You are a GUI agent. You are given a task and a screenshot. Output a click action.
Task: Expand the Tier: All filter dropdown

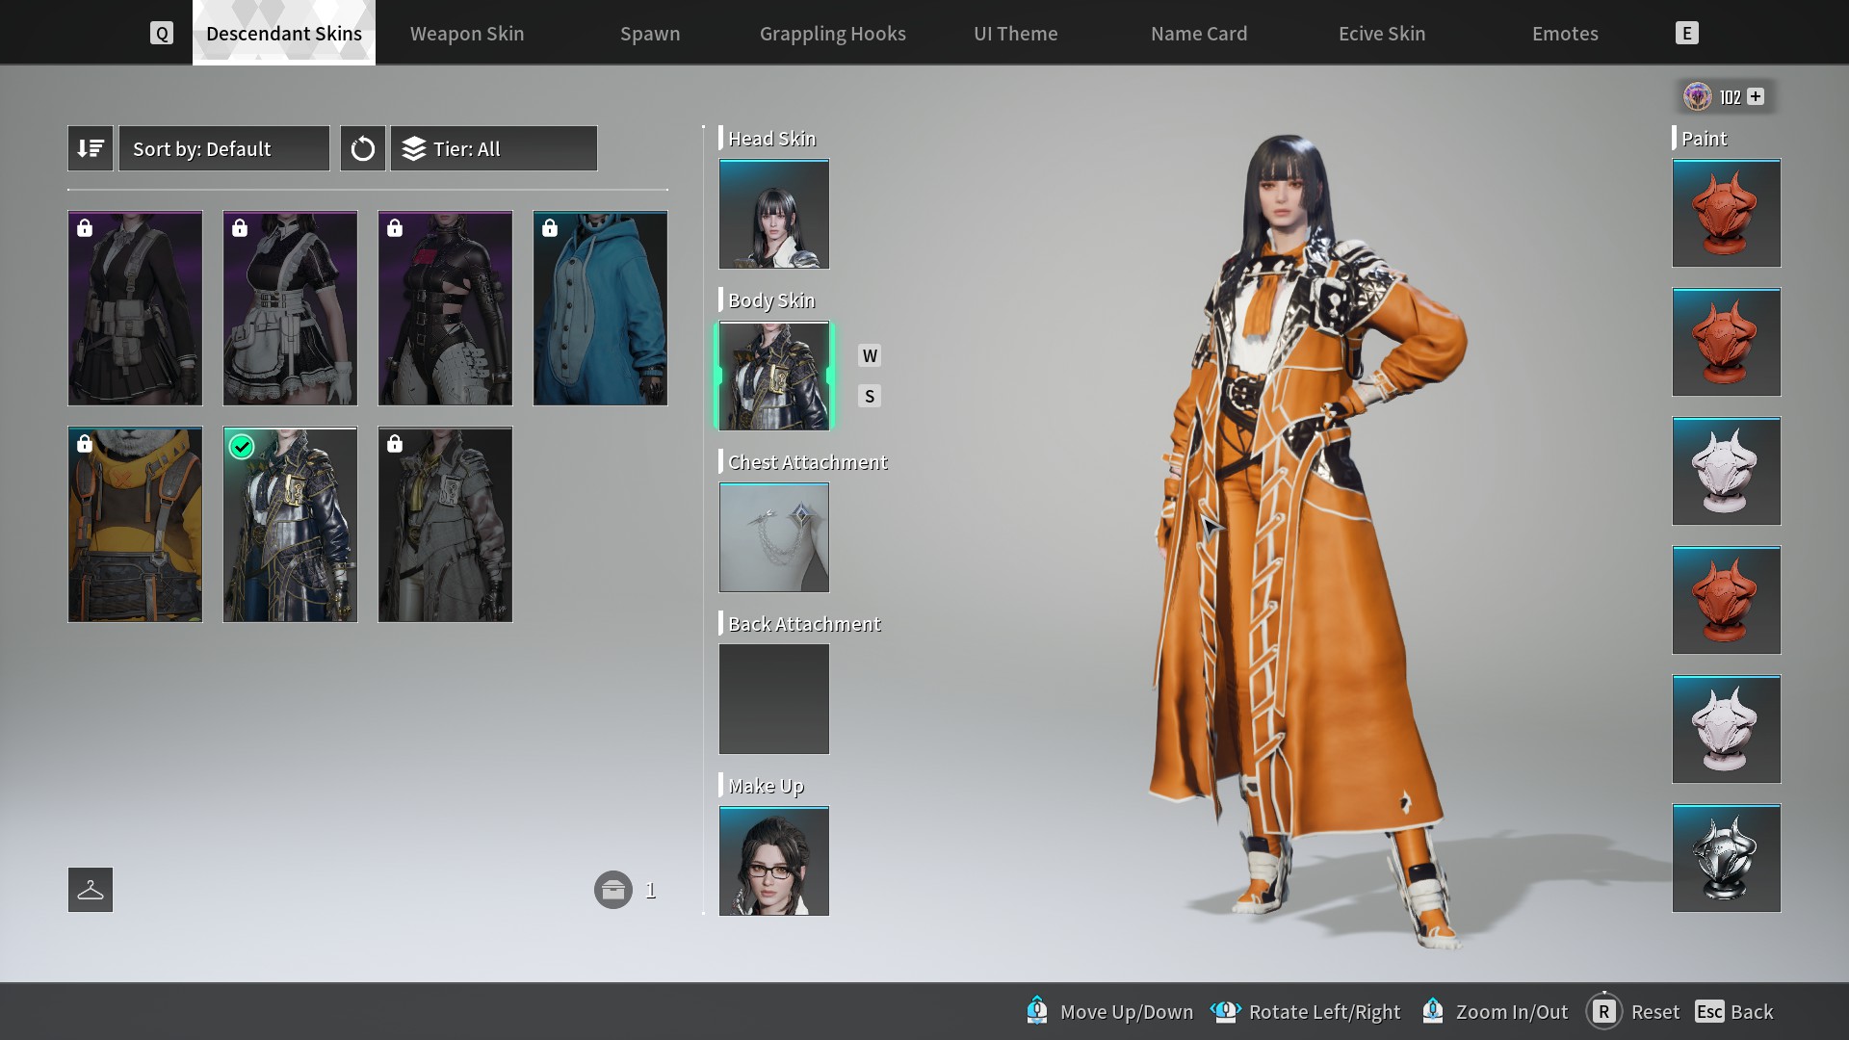tap(493, 148)
